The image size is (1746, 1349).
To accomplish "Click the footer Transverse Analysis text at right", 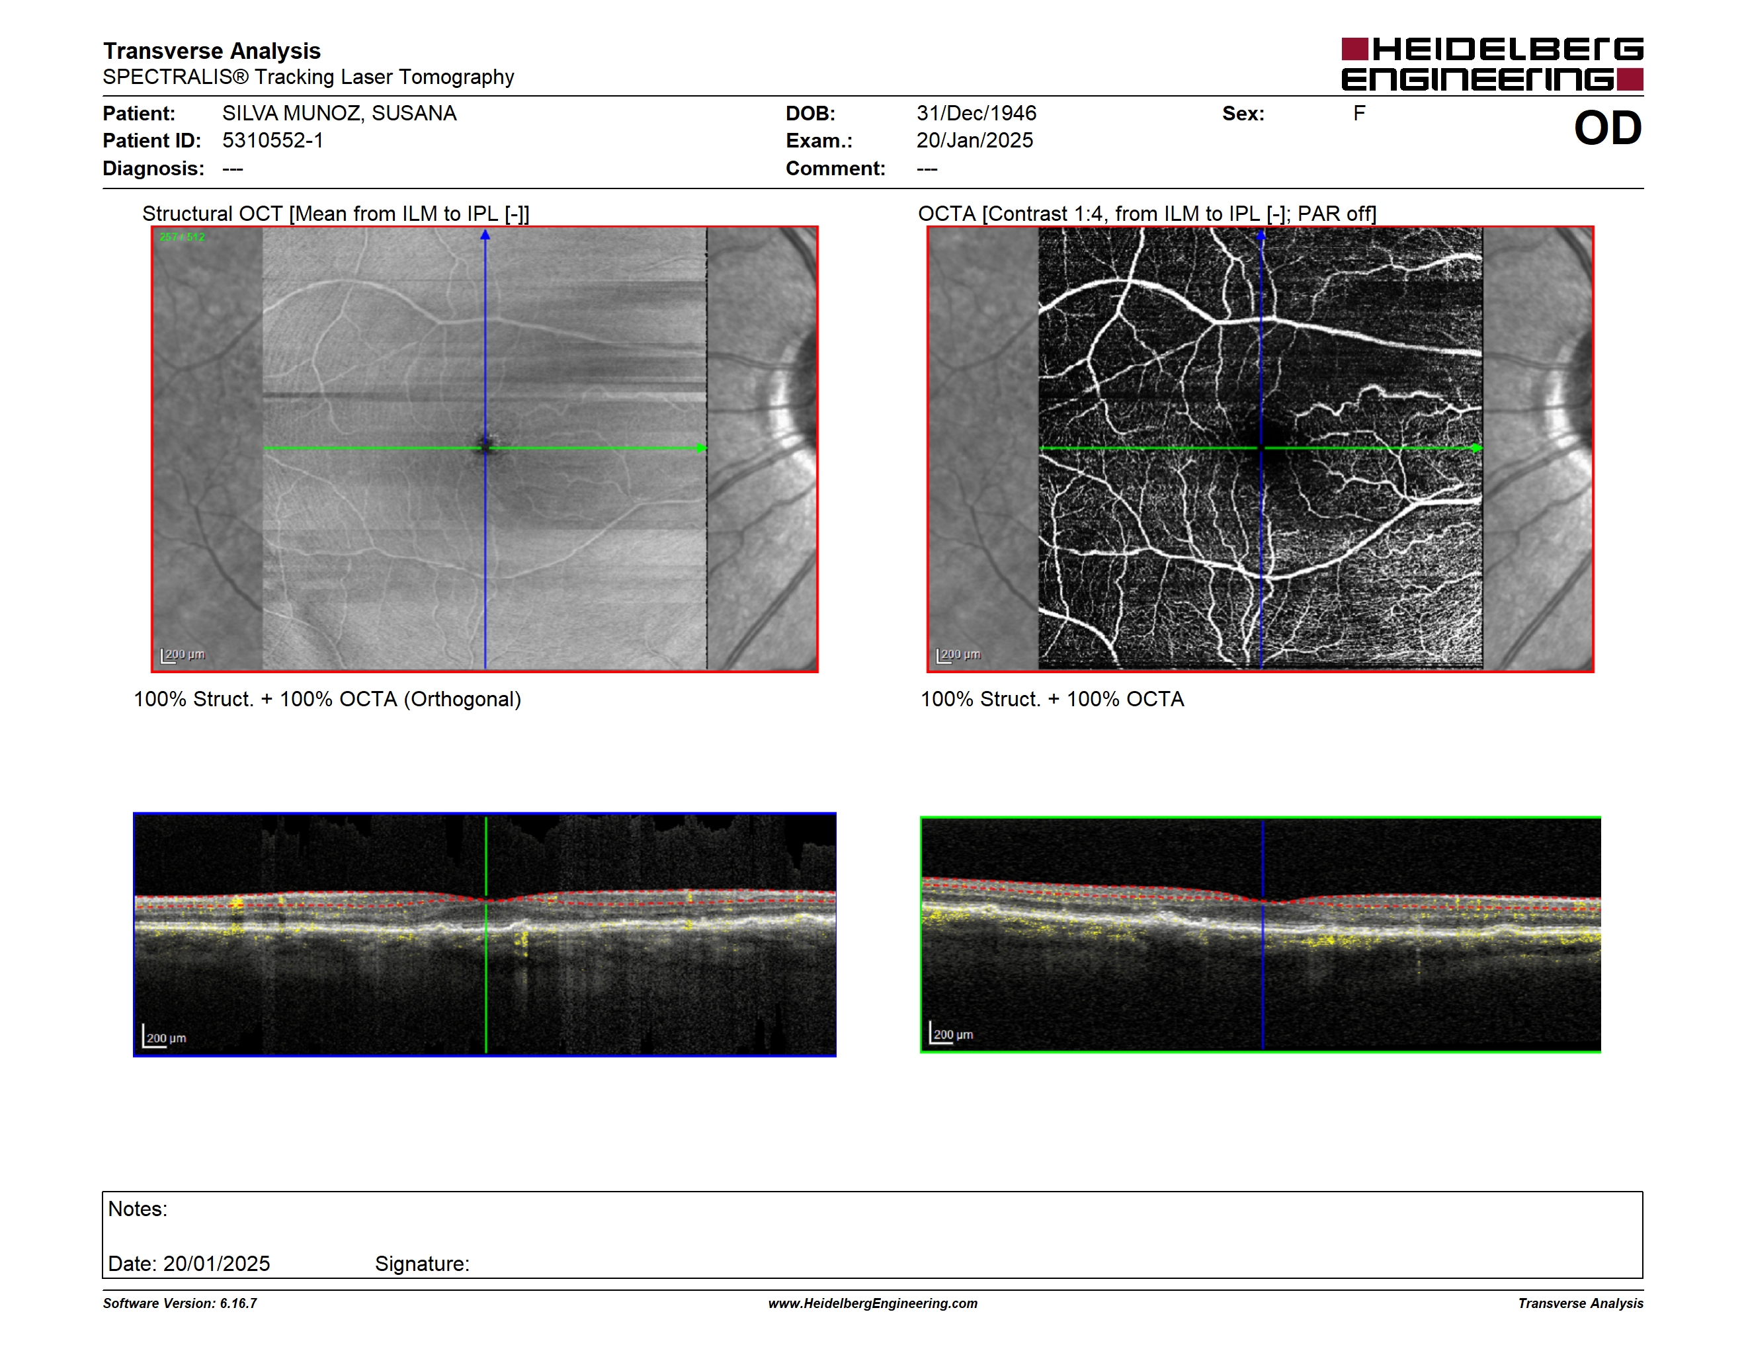I will [1581, 1303].
